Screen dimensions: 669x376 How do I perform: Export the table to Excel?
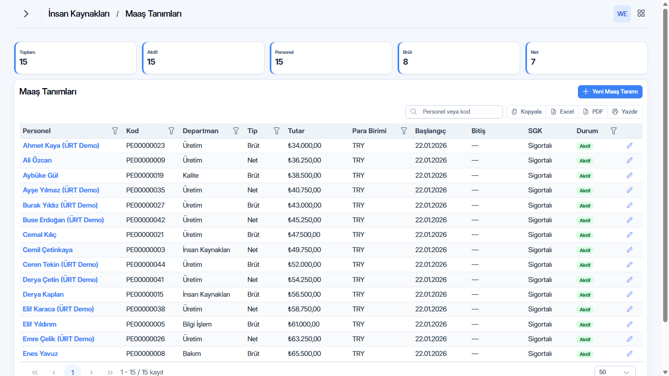coord(562,112)
